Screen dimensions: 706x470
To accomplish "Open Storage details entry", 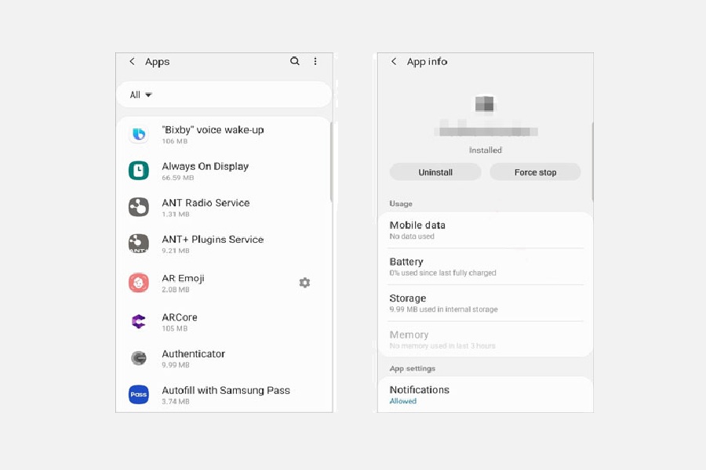I will (485, 303).
